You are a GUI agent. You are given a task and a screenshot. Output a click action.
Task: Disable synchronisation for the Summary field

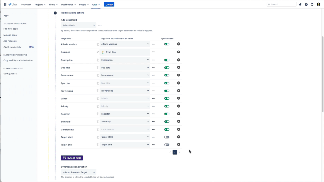click(x=167, y=122)
